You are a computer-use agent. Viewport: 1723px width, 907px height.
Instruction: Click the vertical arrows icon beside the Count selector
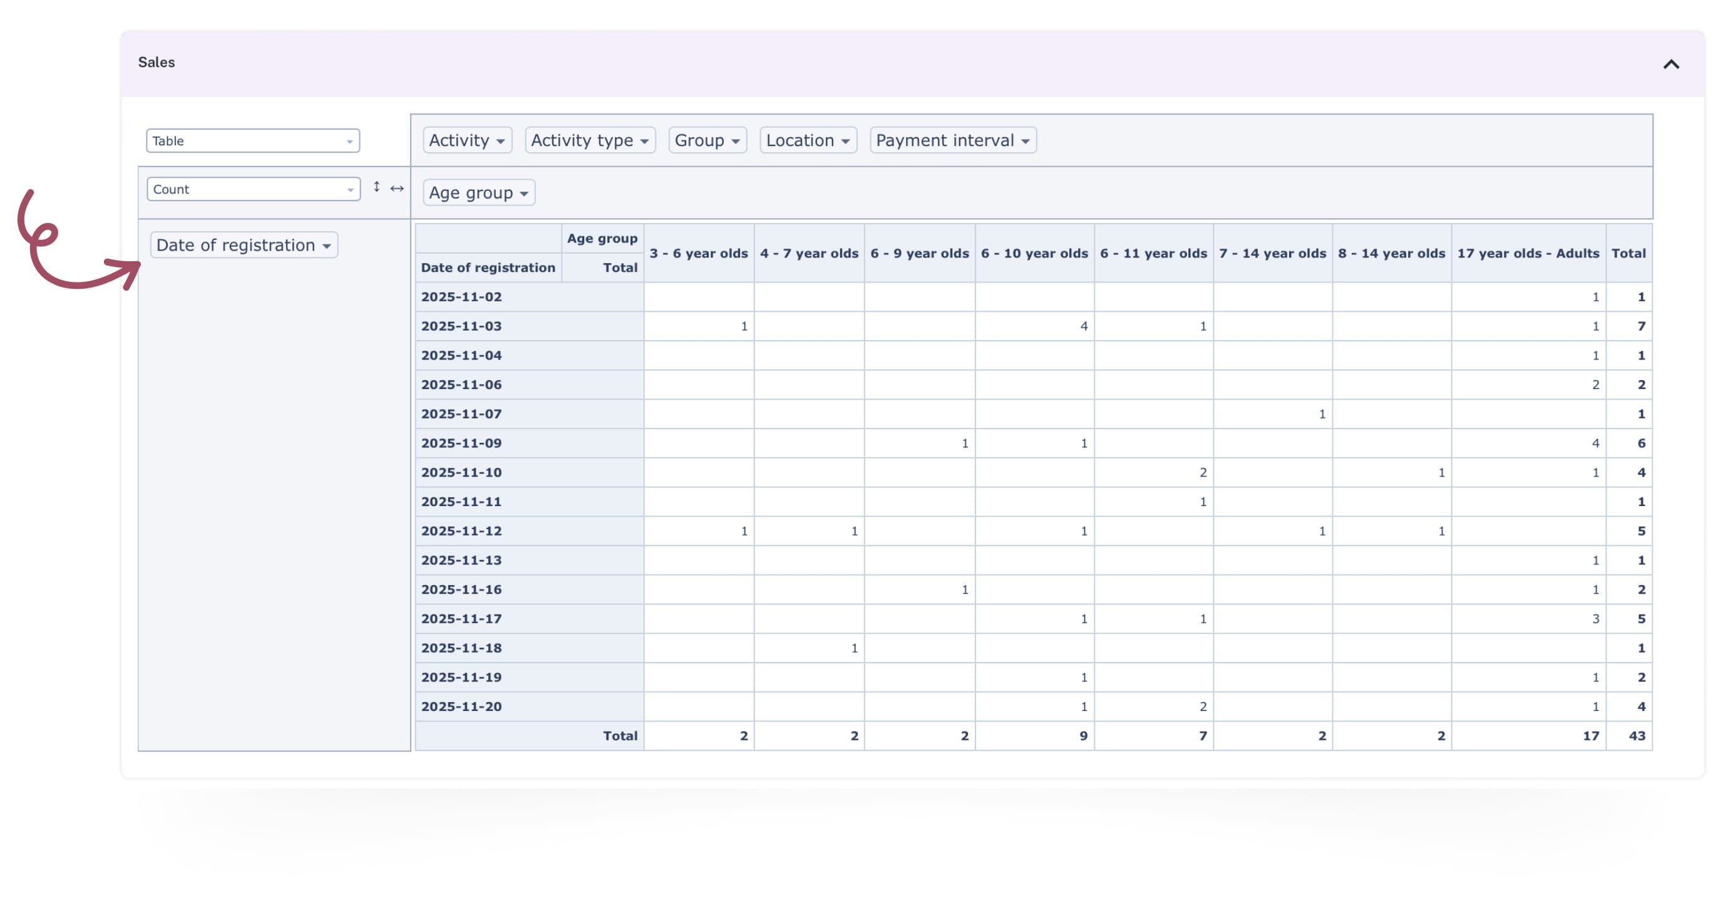click(x=376, y=188)
